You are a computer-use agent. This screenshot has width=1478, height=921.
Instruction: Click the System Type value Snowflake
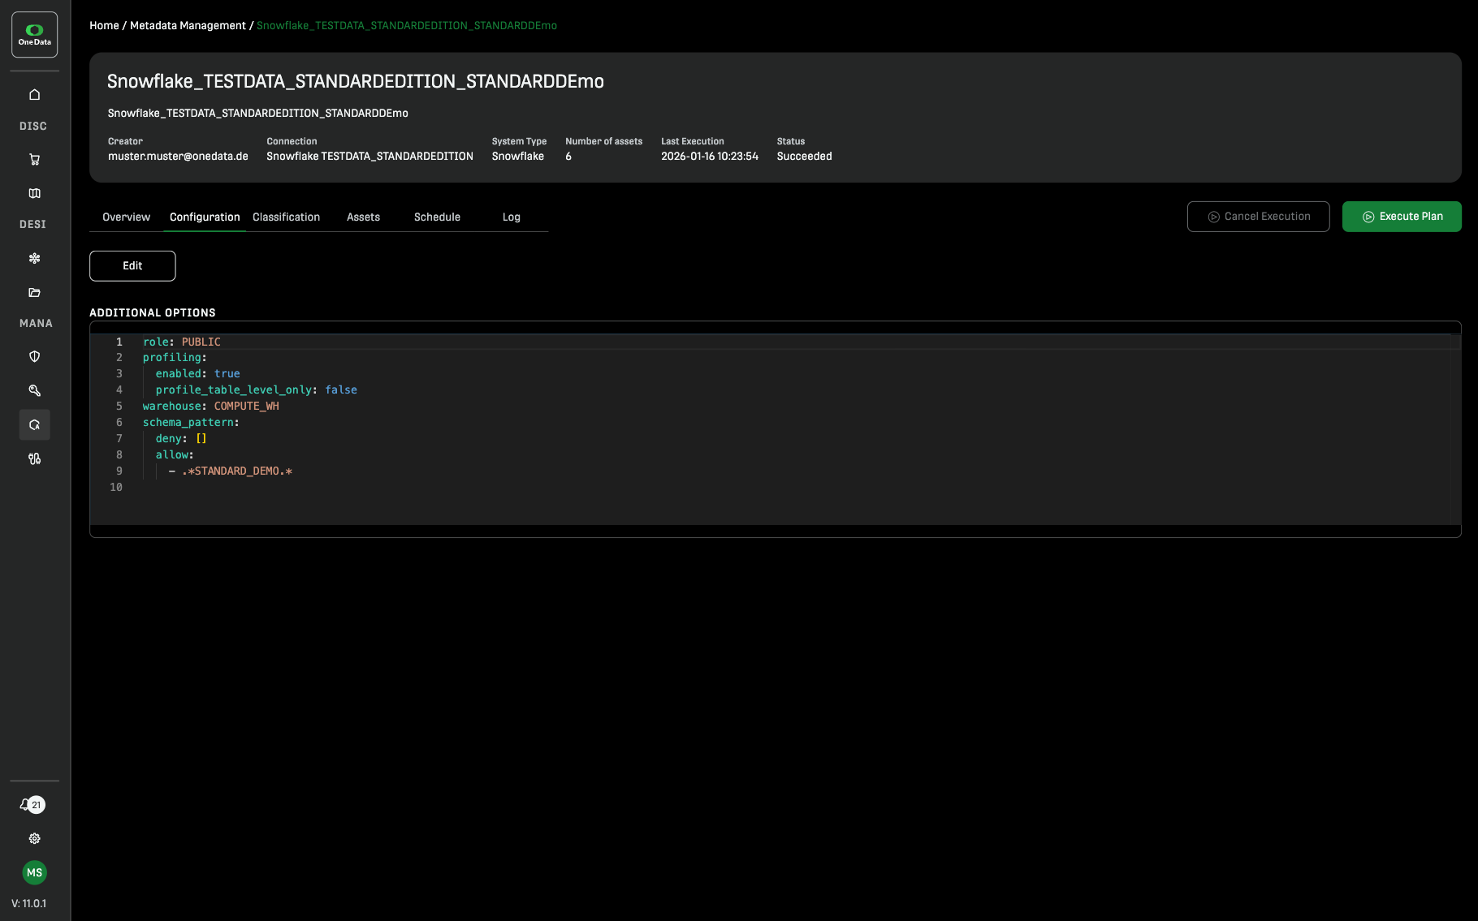pyautogui.click(x=517, y=157)
